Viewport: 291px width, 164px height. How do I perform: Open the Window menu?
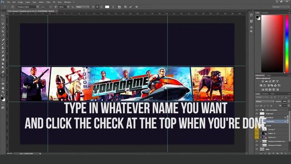click(68, 2)
